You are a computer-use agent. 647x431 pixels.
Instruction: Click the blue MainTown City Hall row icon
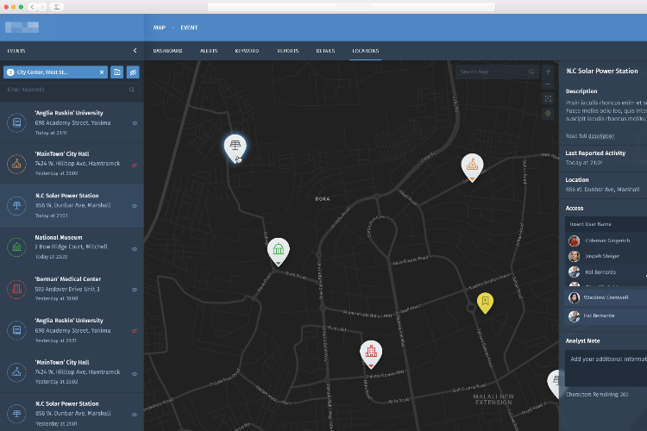click(x=17, y=372)
